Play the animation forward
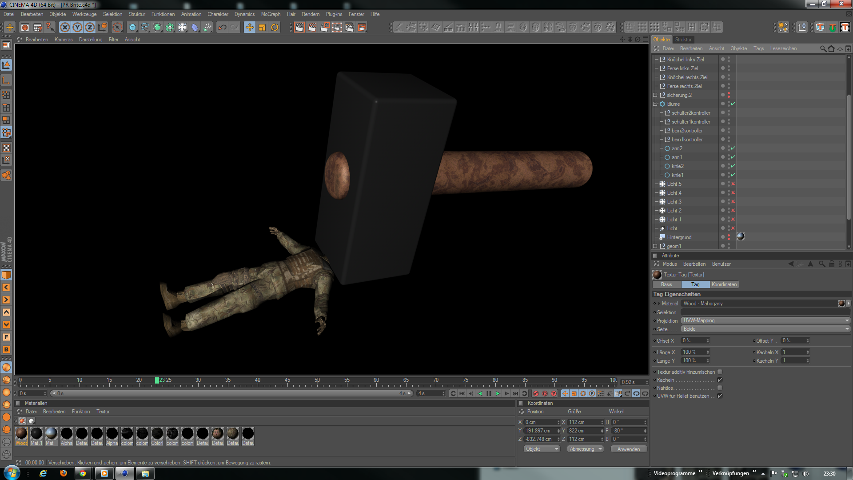The height and width of the screenshot is (480, 853). pyautogui.click(x=498, y=394)
